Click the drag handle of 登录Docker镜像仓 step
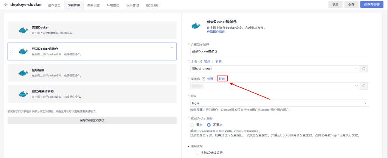Image resolution: width=388 pixels, height=158 pixels. [11, 52]
